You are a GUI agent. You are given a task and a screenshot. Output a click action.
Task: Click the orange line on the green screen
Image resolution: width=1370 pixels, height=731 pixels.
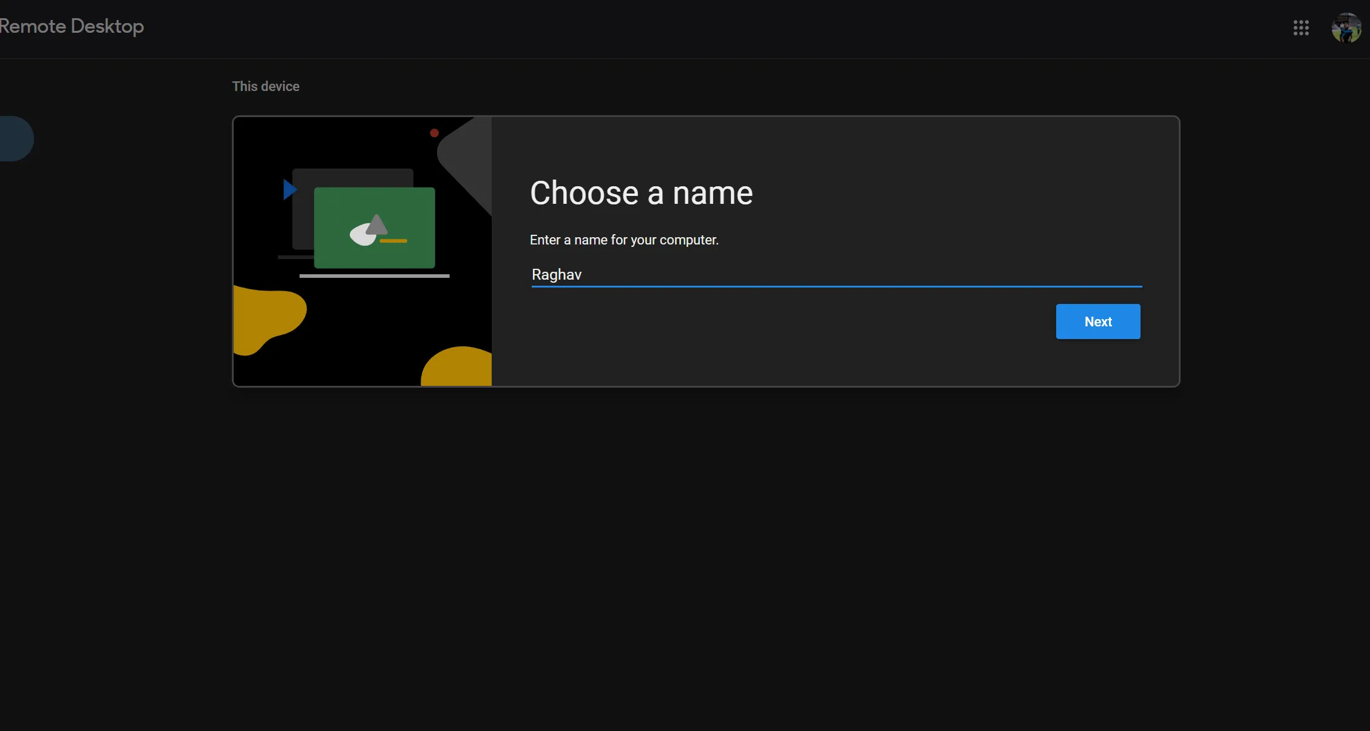(393, 241)
